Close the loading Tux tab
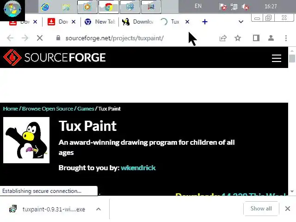 click(187, 22)
